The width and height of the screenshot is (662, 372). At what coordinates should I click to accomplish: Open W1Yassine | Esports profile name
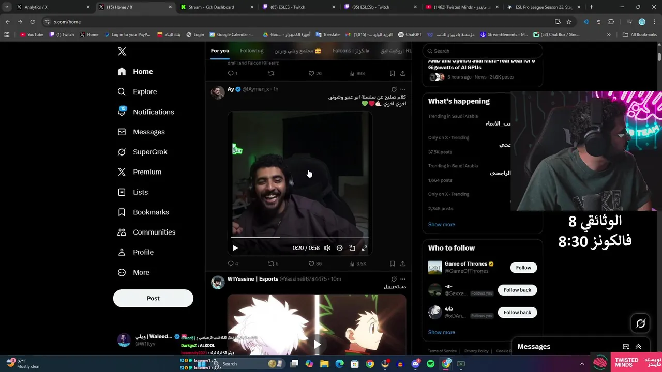pos(253,279)
